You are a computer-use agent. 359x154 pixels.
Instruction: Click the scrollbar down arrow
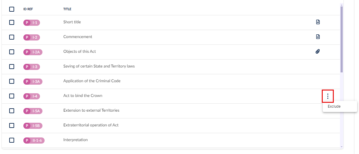click(341, 147)
